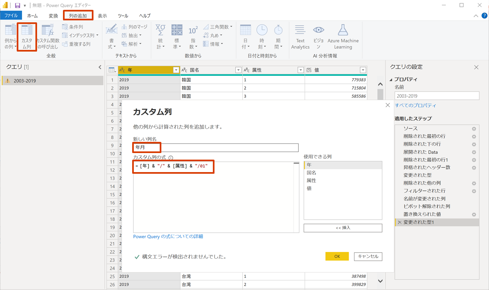Switch to the ホーム tab
The image size is (489, 290).
[32, 15]
